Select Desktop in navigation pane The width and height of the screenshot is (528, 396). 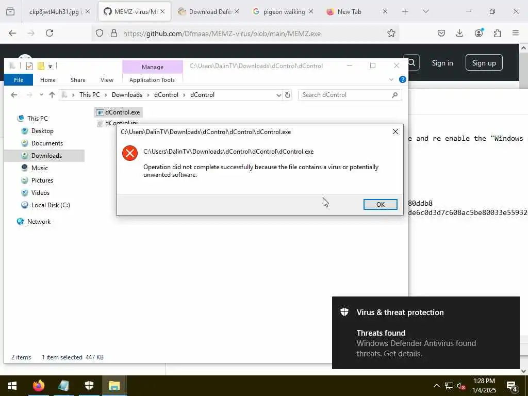(x=42, y=131)
